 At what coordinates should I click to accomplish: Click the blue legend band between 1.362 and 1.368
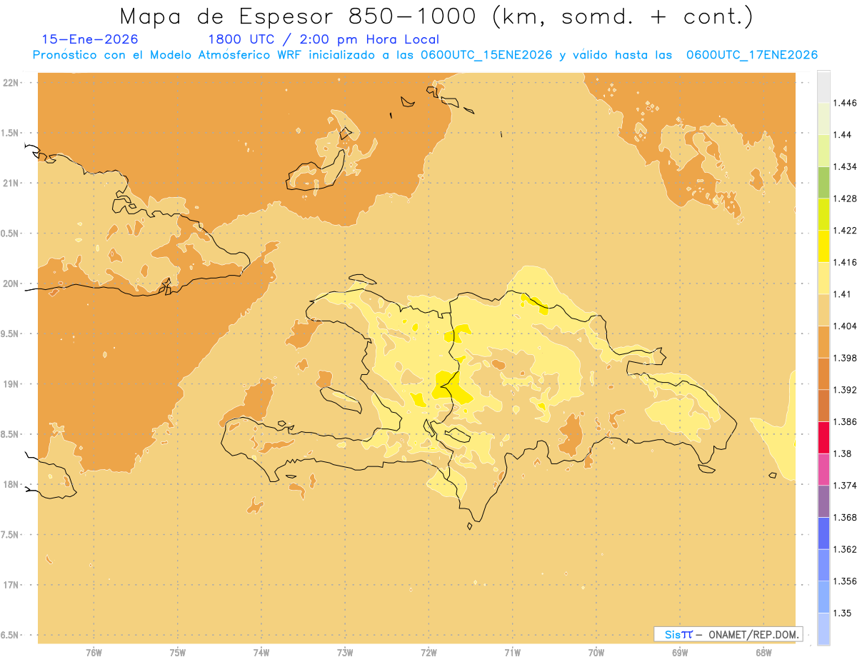[x=823, y=533]
